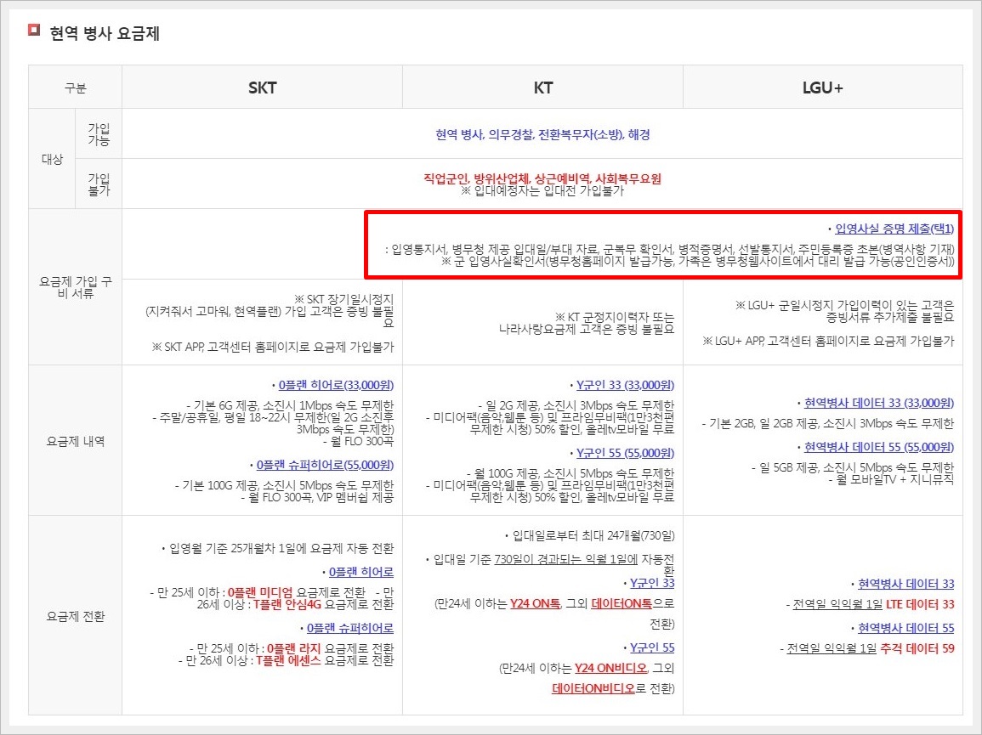The height and width of the screenshot is (735, 982).
Task: Click the KT column header
Action: (543, 88)
